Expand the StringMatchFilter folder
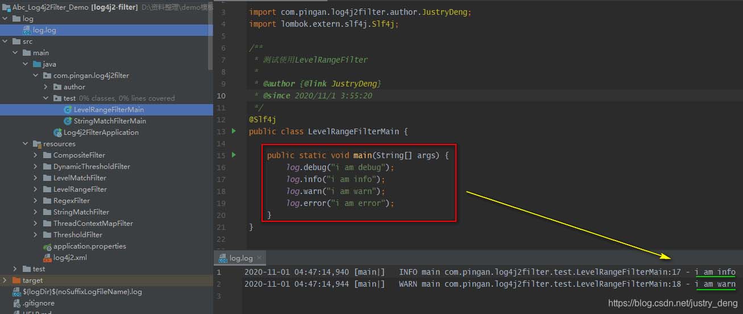Viewport: 743px width, 314px height. click(36, 212)
